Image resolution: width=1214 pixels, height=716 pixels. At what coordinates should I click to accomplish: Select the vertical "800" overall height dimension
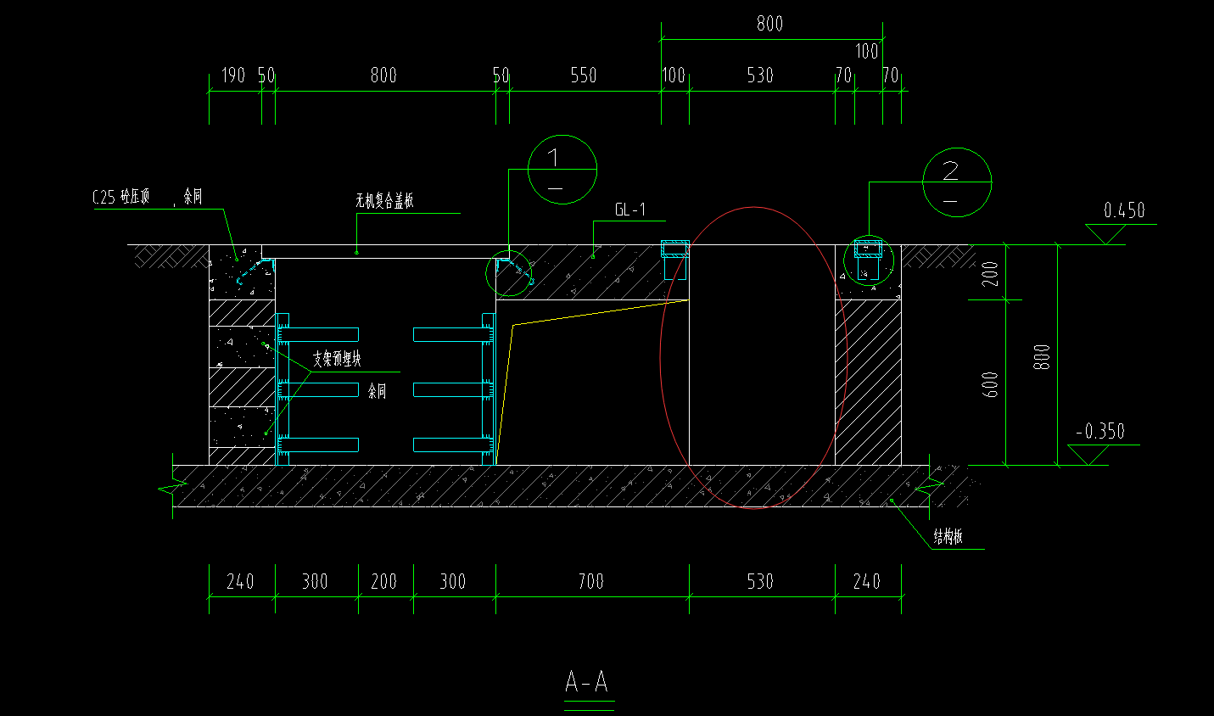coord(1042,356)
